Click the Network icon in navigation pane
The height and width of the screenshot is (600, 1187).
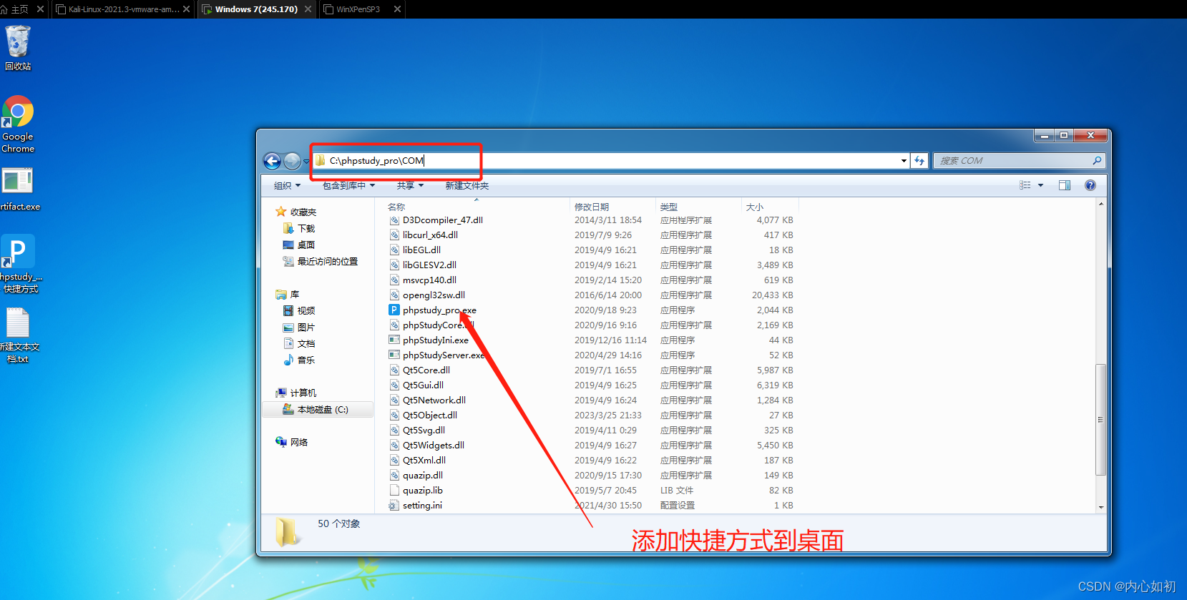[x=281, y=442]
